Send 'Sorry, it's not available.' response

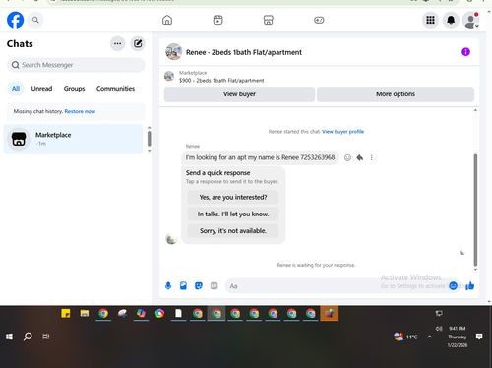tap(233, 231)
